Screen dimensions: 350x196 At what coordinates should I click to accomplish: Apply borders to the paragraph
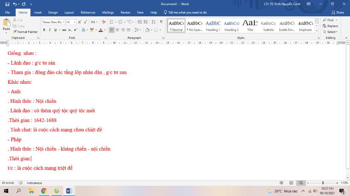coord(156,30)
